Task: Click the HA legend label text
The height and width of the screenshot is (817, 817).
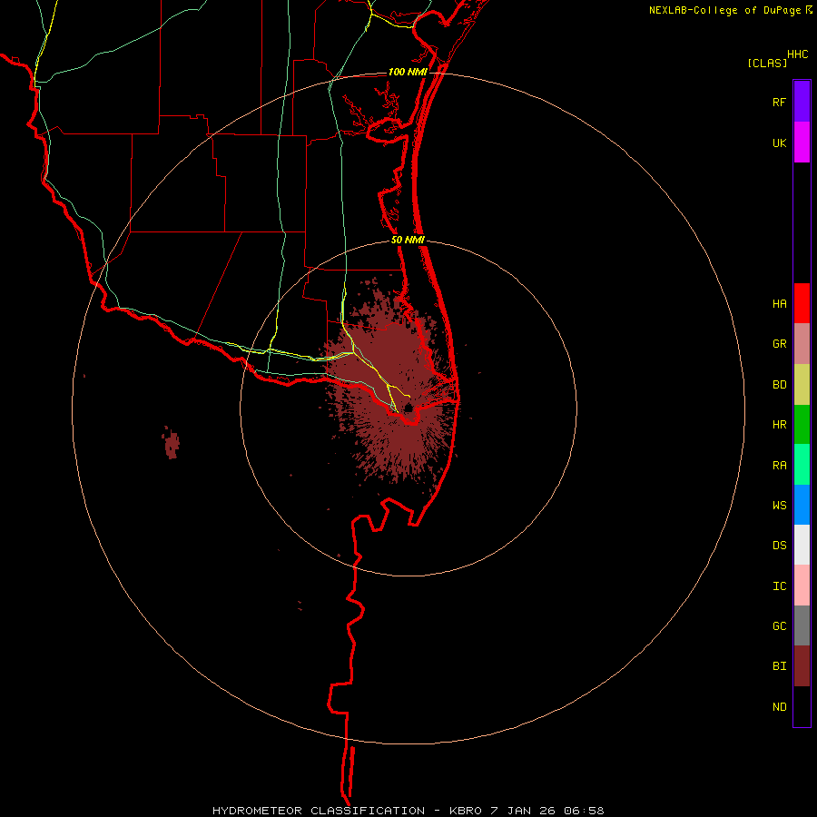Action: 779,303
